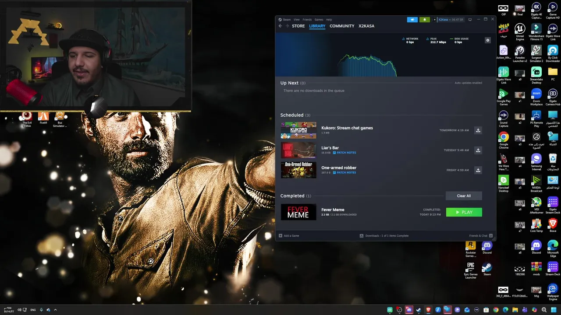Open Bus Simulator desktop icon
The width and height of the screenshot is (561, 315).
click(x=60, y=119)
